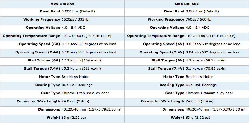The height and width of the screenshot is (123, 249).
Task: Select the 1520µs / 333Hz working frequency value
Action: (75, 20)
